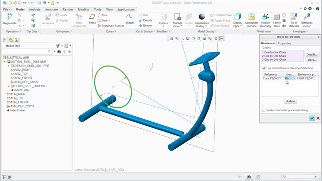Screen dimensions: 322x181
Task: Expand the Model Intent group dropdown
Action: click(265, 32)
